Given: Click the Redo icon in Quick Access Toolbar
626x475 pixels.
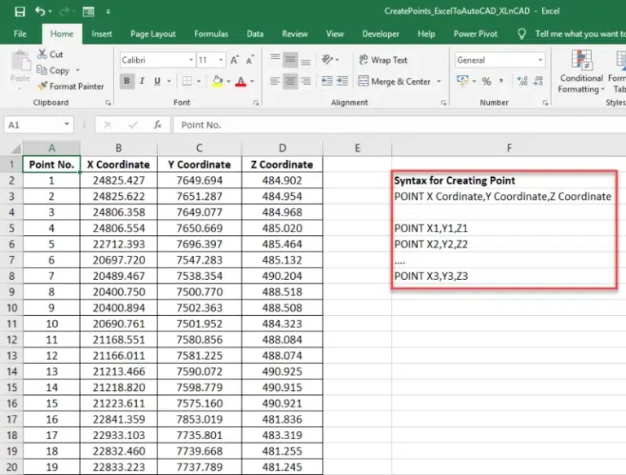Looking at the screenshot, I should (x=64, y=11).
